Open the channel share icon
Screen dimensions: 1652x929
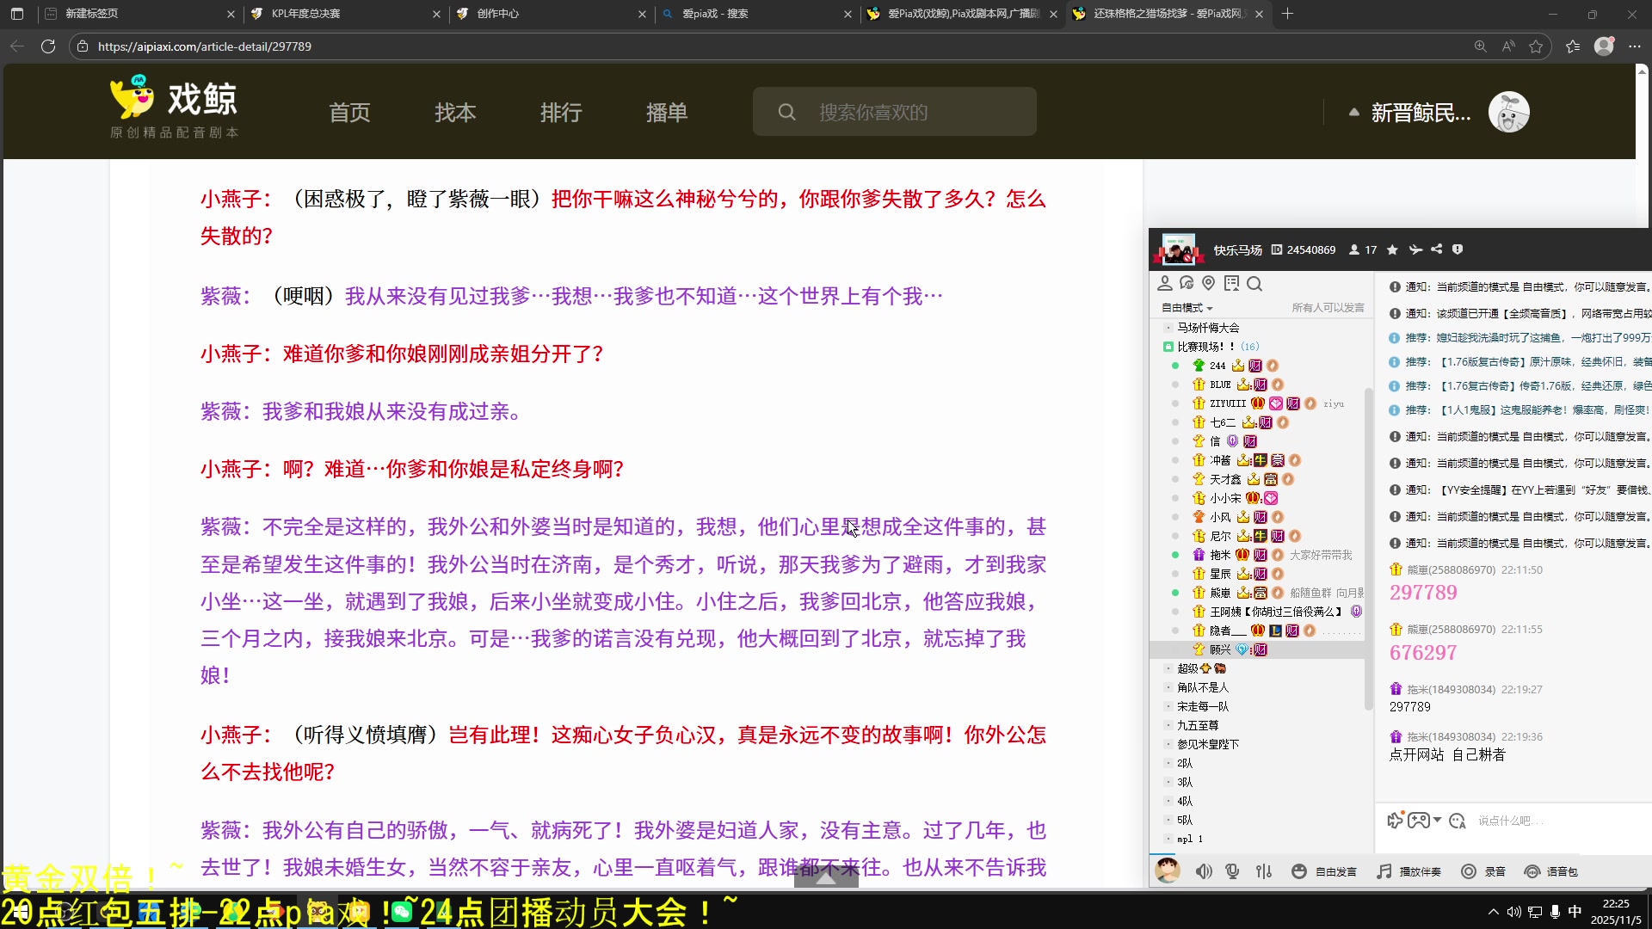(x=1436, y=249)
